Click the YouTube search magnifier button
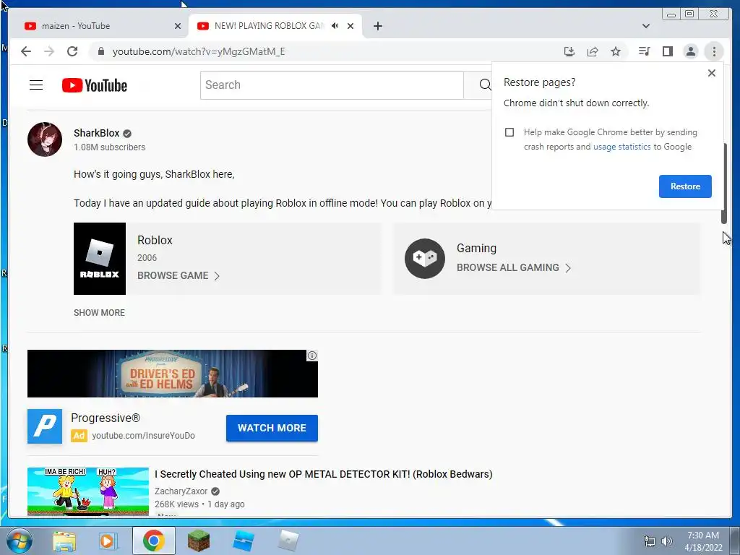The image size is (740, 555). [x=485, y=85]
